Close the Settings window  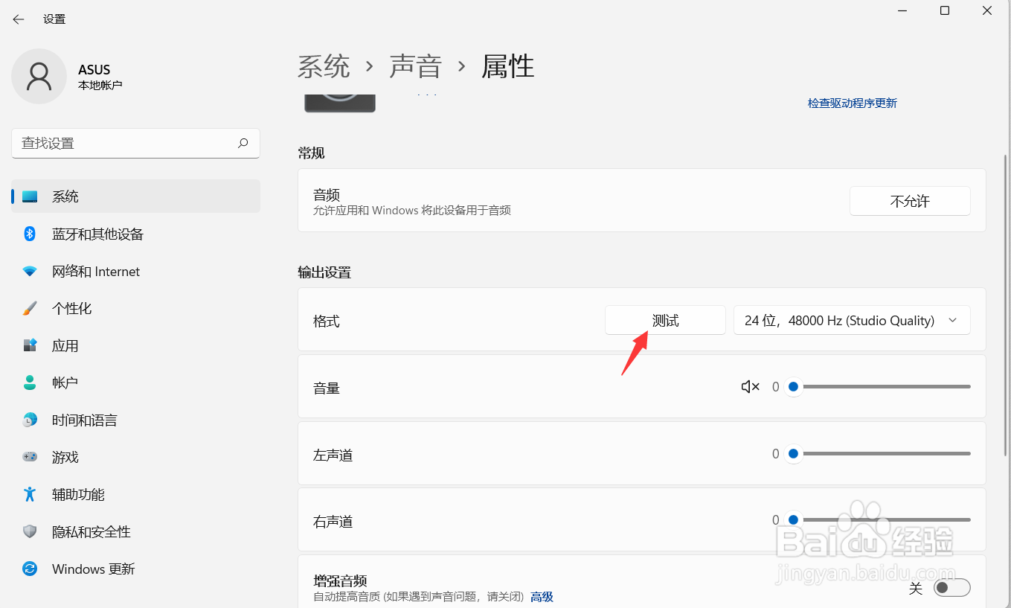coord(987,10)
